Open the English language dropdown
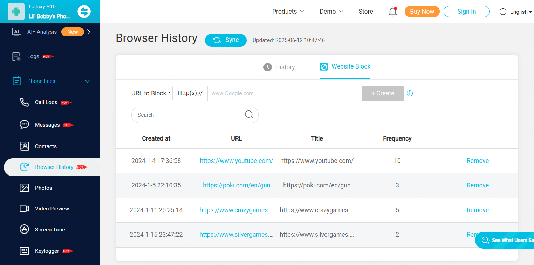This screenshot has width=534, height=265. coord(521,12)
